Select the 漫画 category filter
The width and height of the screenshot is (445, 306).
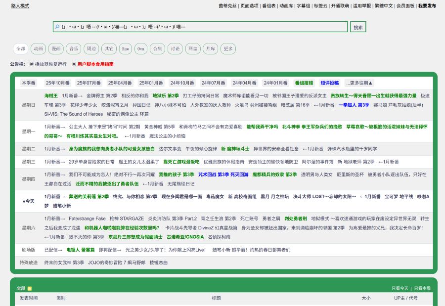click(56, 49)
